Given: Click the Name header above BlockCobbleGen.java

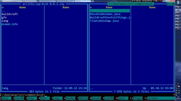Looking at the screenshot, I should (109, 8).
